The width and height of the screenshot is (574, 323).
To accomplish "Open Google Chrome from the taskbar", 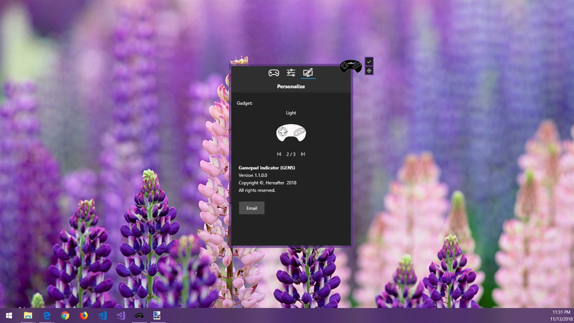I will 65,316.
